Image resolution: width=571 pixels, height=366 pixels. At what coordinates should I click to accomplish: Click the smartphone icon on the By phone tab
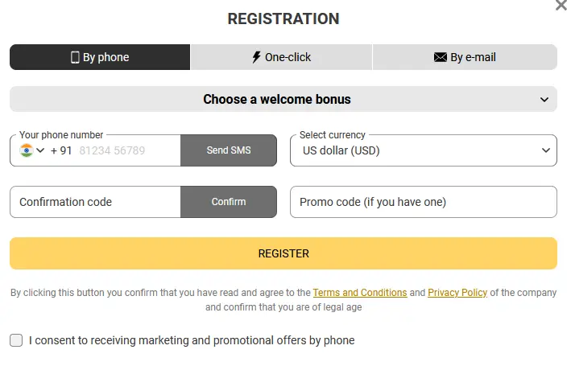[x=75, y=57]
